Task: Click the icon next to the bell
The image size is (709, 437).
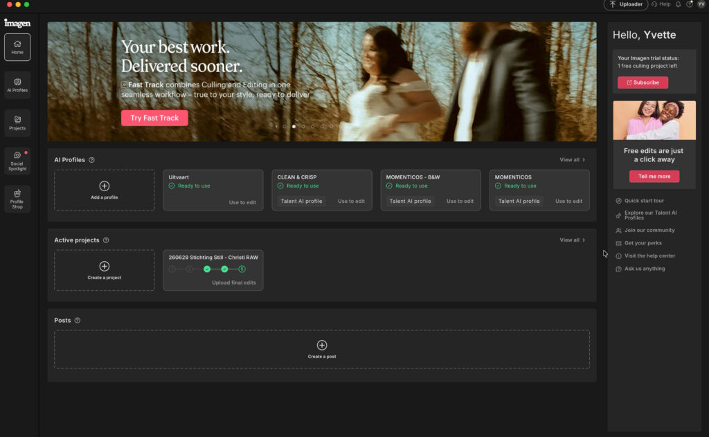Action: (x=690, y=4)
